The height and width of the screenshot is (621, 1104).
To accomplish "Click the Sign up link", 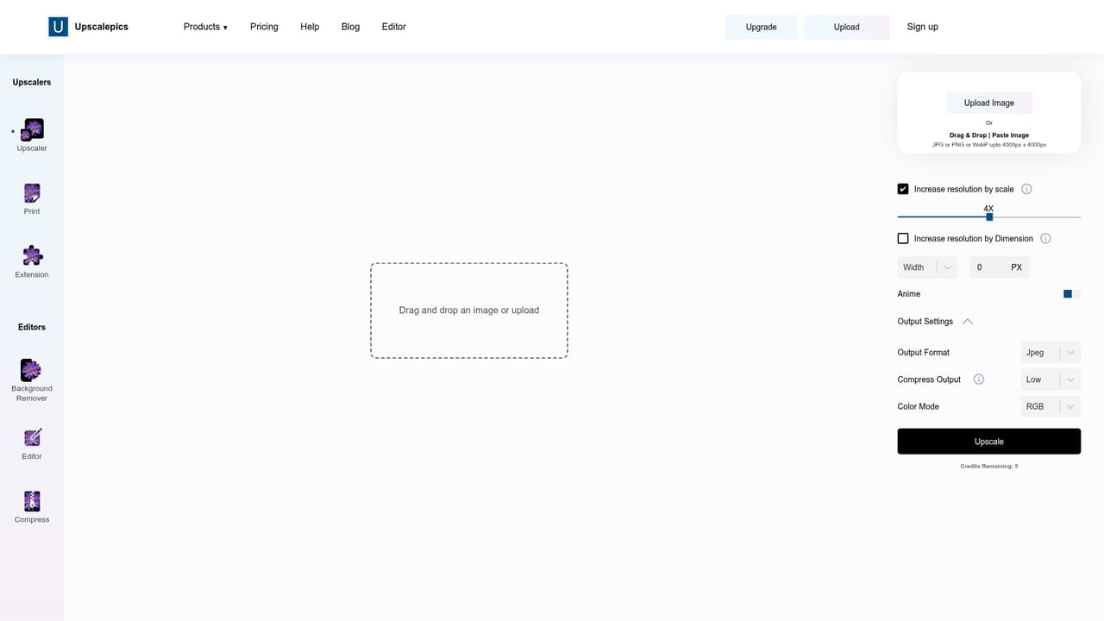I will pyautogui.click(x=922, y=27).
